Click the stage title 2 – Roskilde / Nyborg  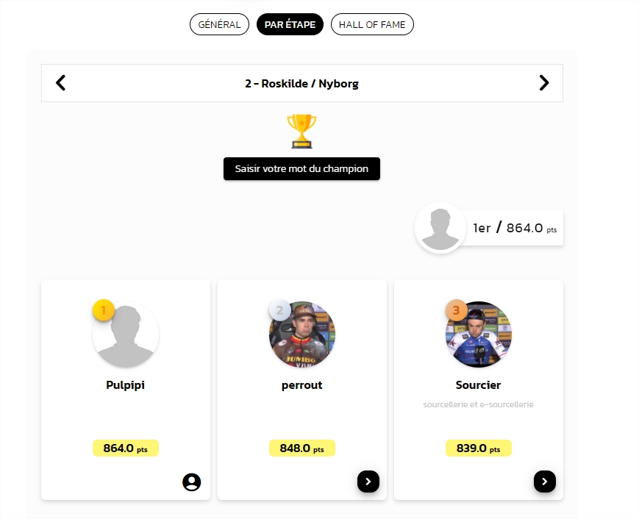(x=301, y=83)
